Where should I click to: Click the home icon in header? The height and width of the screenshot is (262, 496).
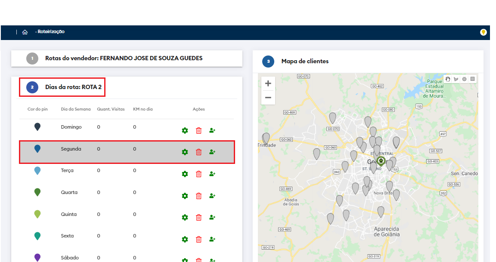click(x=25, y=32)
